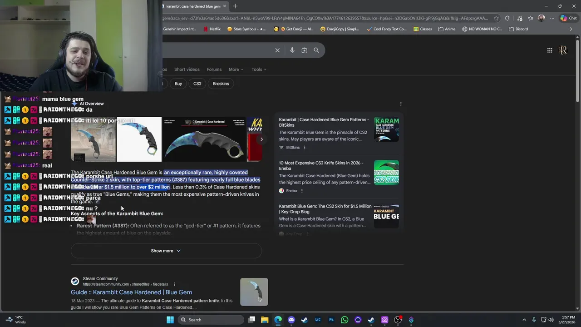Close the karambit case hardened blue gem tab

click(x=224, y=6)
